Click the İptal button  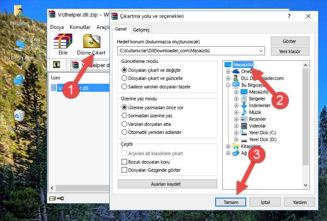(x=265, y=202)
